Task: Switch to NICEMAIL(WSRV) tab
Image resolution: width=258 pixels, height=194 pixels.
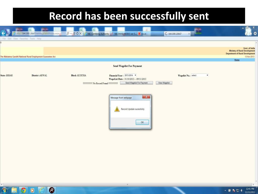Action: point(123,34)
